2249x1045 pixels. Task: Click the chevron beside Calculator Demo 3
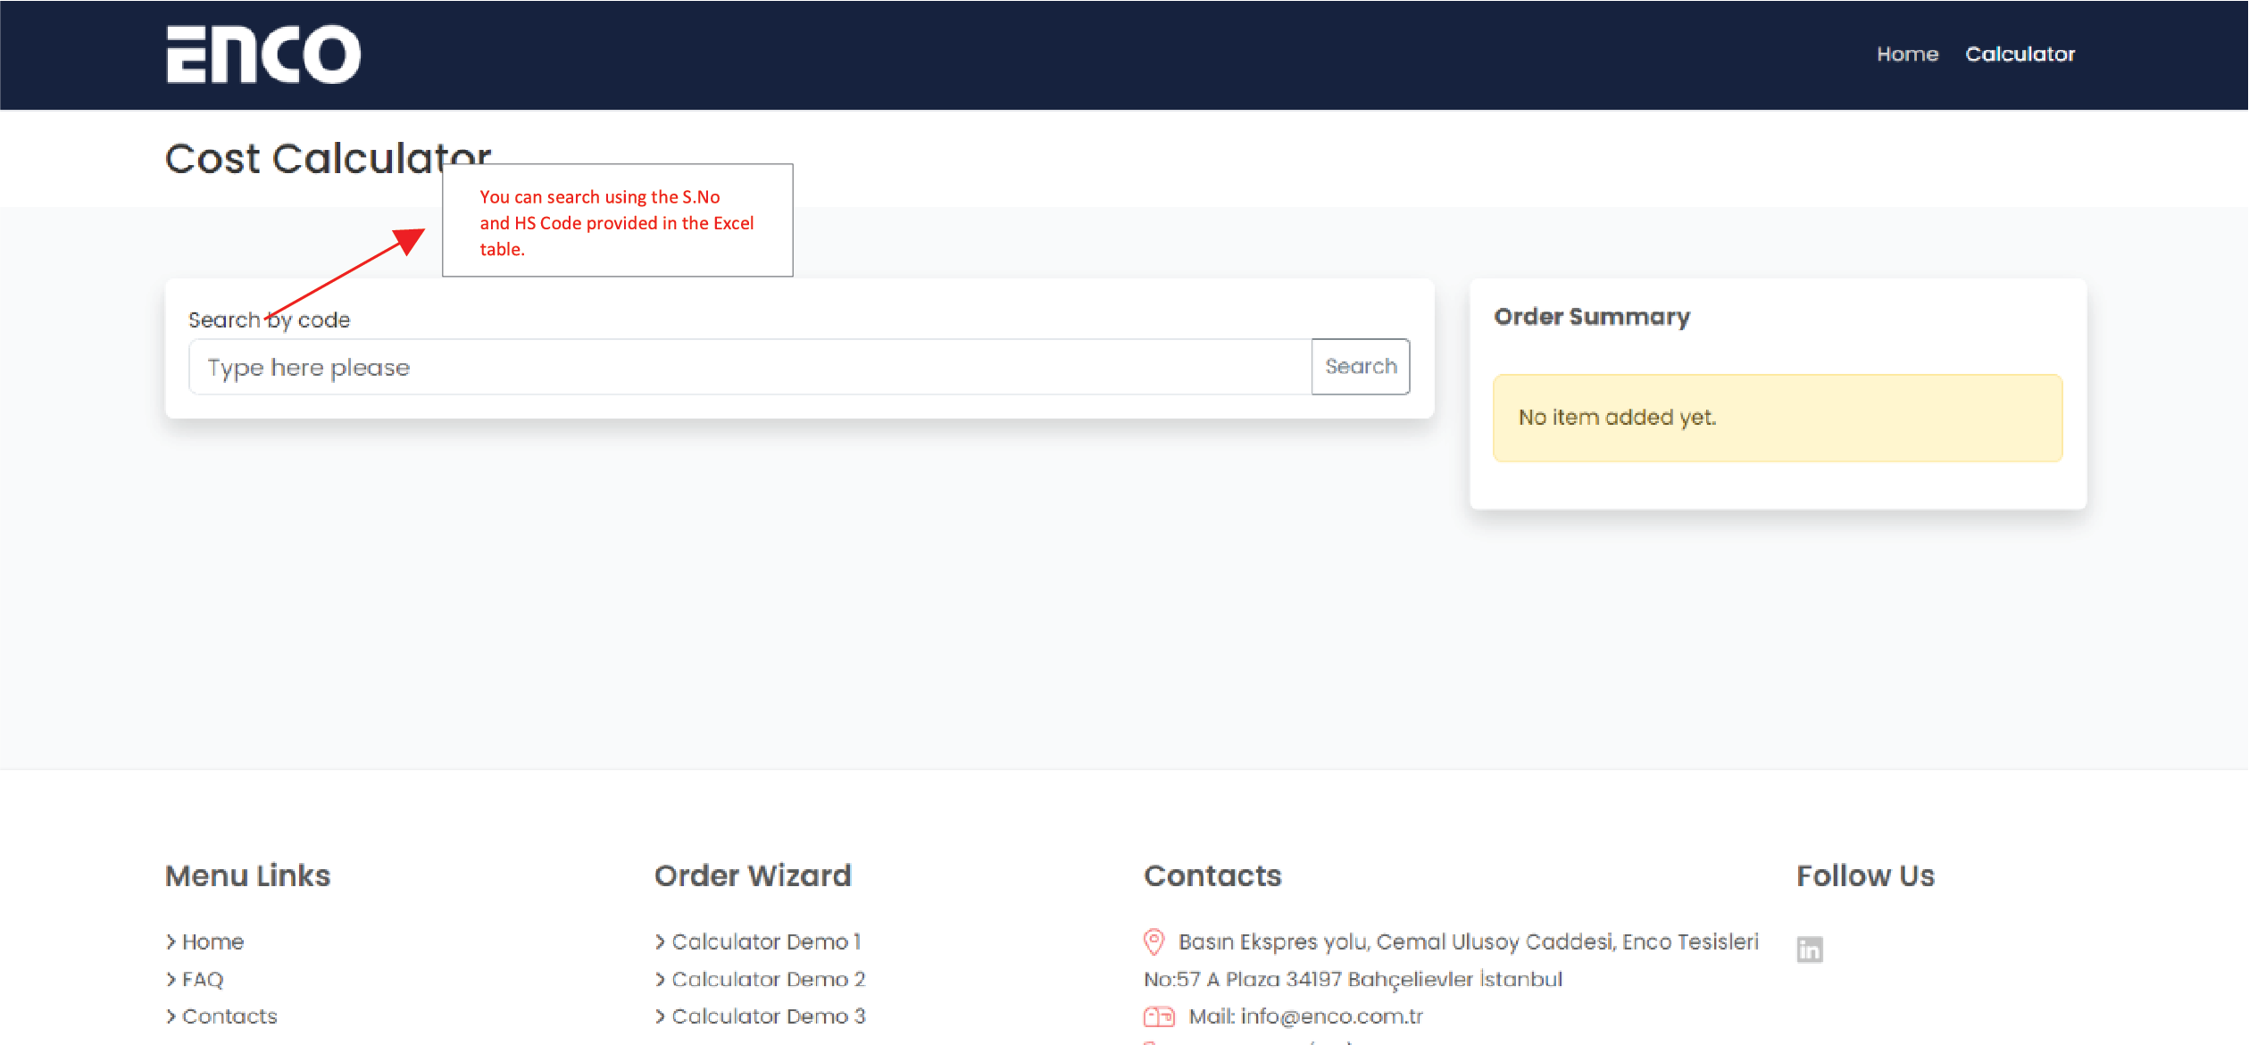(660, 1016)
